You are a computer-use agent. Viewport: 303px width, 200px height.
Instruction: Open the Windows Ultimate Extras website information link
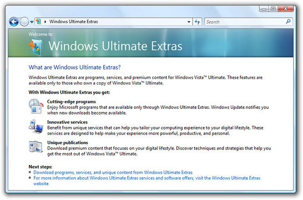tap(147, 180)
